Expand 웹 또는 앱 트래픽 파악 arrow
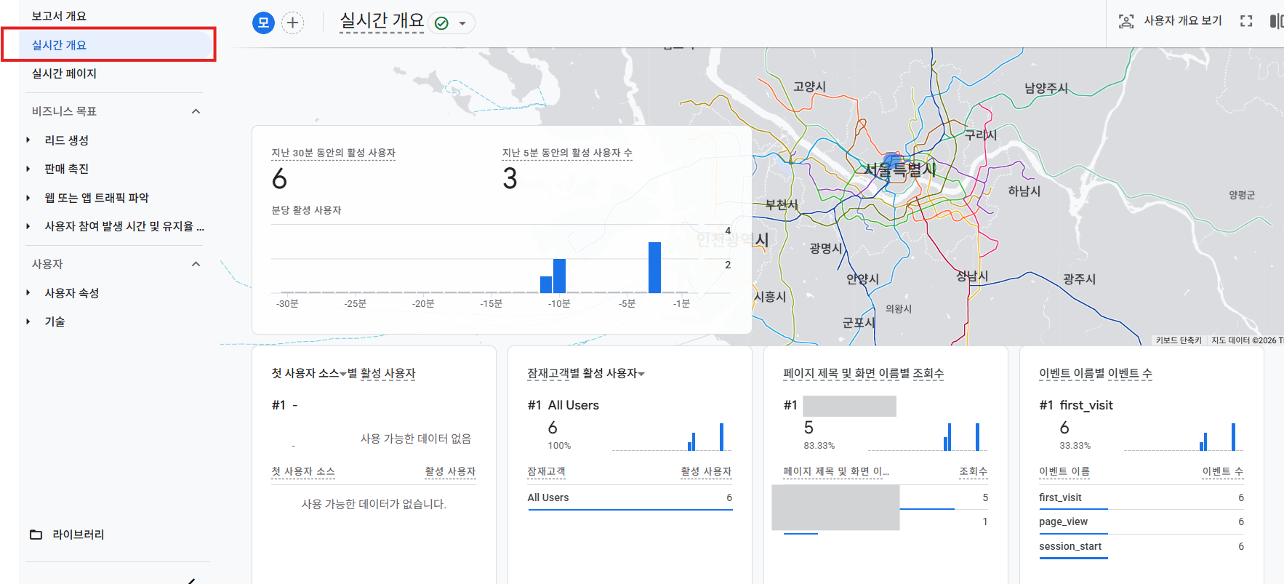 [28, 198]
